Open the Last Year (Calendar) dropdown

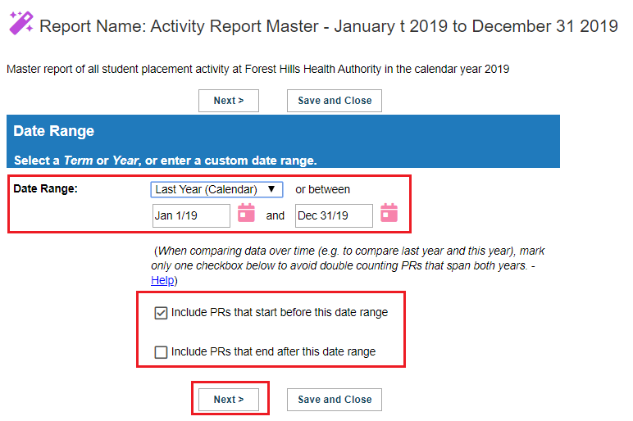point(216,189)
